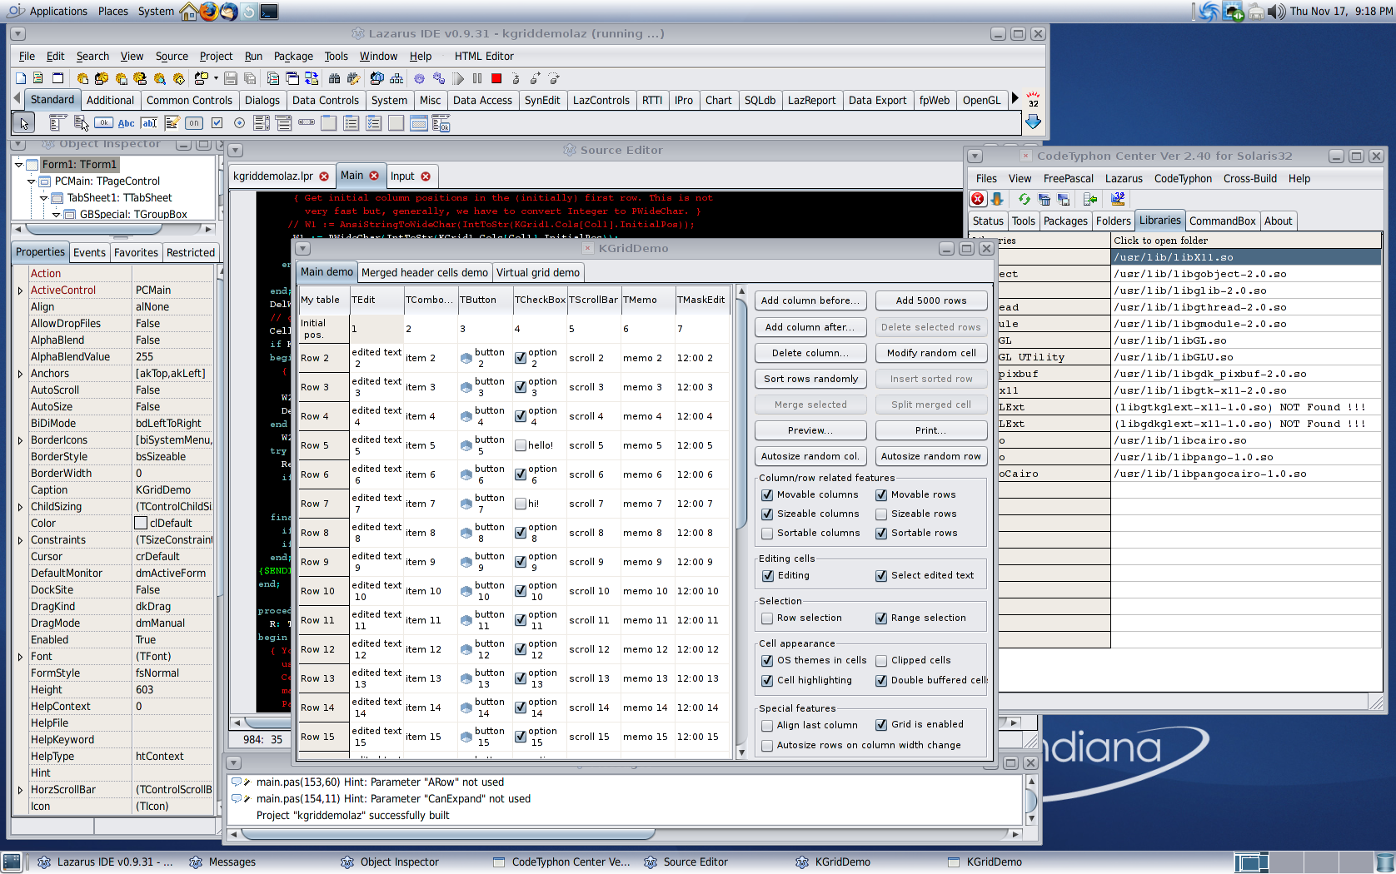Pick the TLabel (Abc) component icon

[126, 123]
